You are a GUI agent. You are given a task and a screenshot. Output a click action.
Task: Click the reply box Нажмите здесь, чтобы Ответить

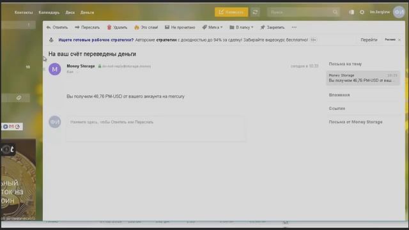[155, 129]
